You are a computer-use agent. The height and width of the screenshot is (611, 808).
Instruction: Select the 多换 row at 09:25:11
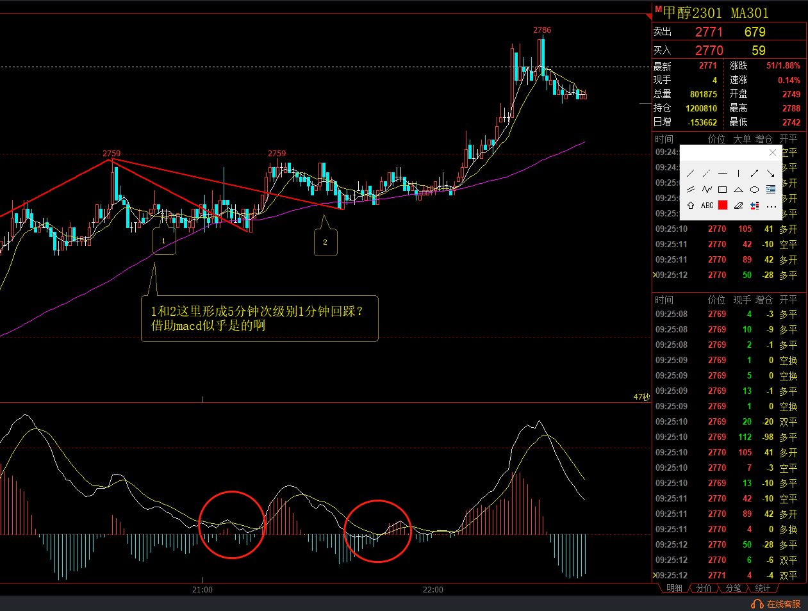click(x=728, y=529)
